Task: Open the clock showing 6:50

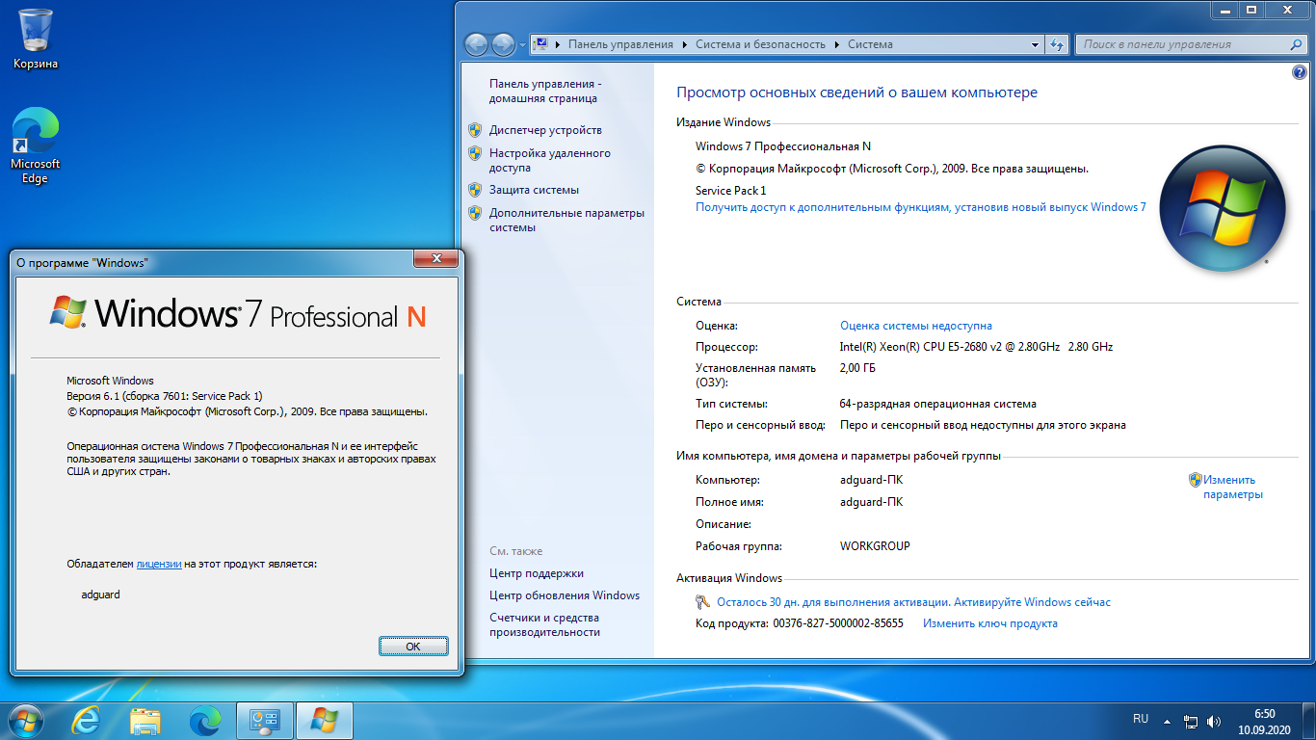Action: [1265, 721]
